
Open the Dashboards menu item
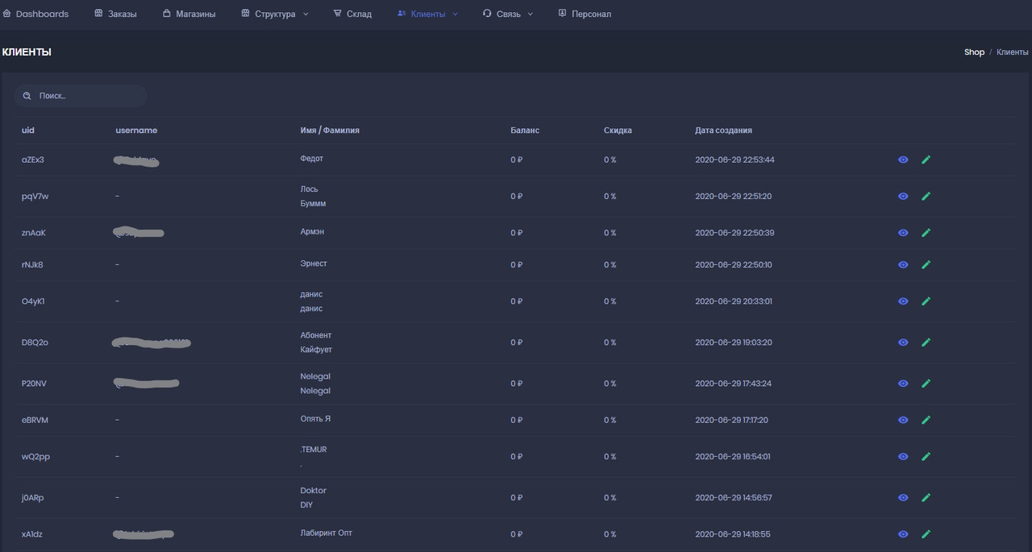pos(35,14)
